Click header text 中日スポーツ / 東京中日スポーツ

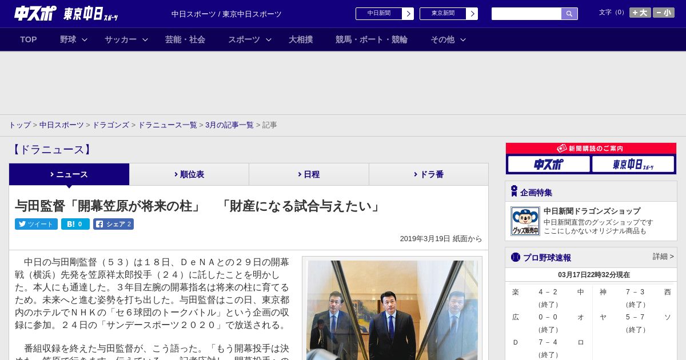coord(226,14)
